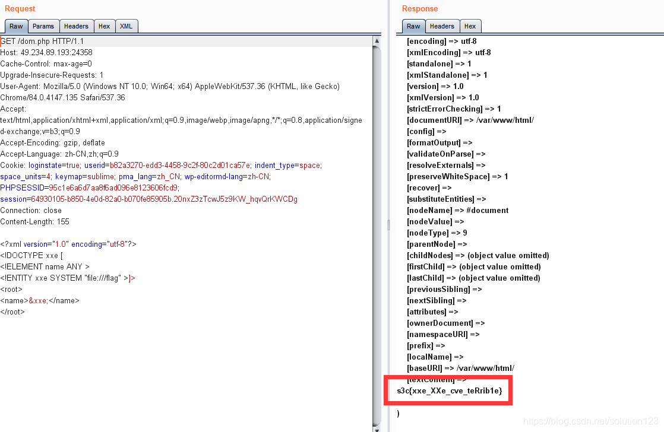Click the Connection: close header
664x432 pixels.
[x=31, y=210]
